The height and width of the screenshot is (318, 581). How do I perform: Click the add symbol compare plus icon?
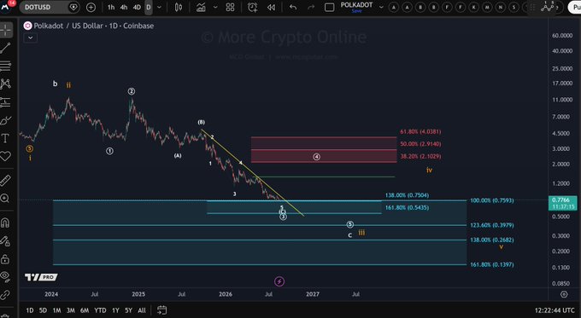[x=91, y=8]
